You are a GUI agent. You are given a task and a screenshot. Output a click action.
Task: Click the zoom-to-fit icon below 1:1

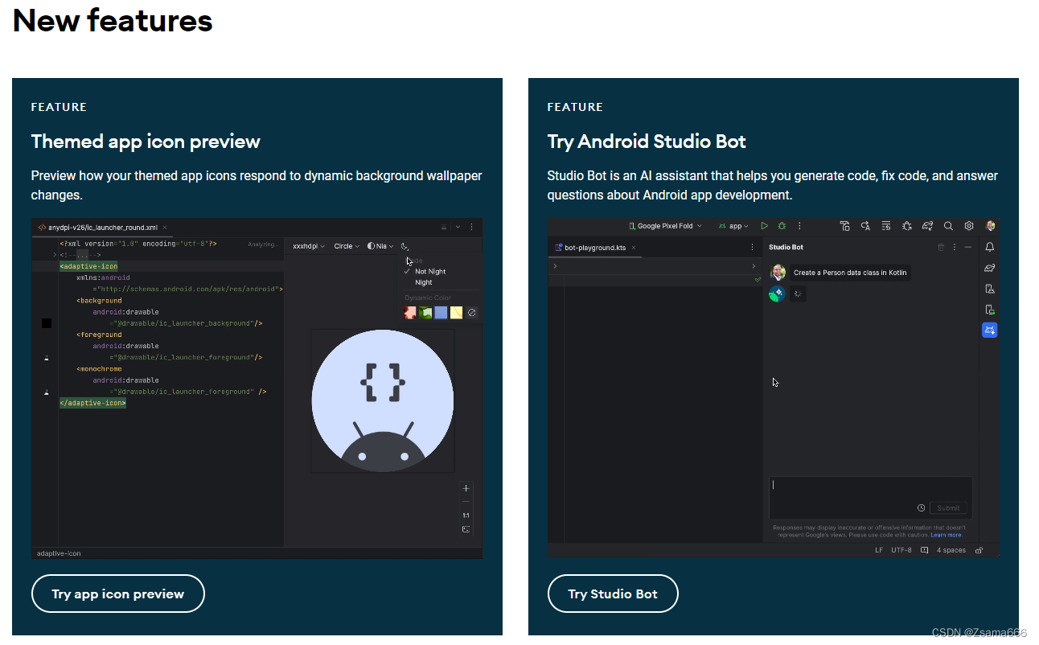pos(466,529)
